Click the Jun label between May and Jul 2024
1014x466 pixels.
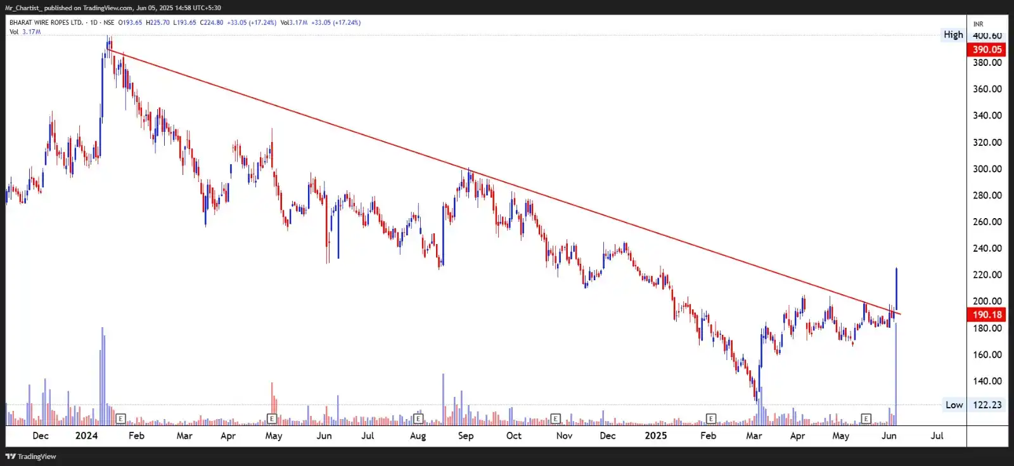coord(324,436)
